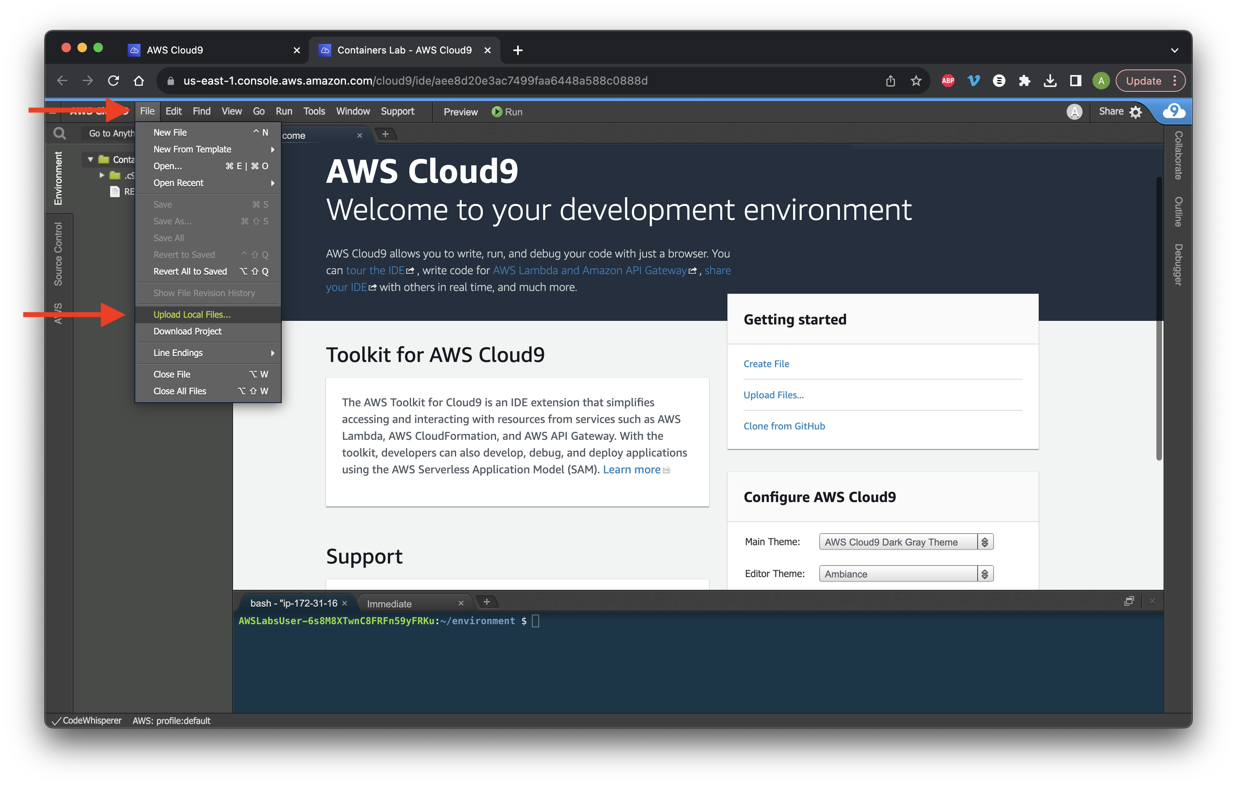
Task: Open Chrome's three-dot menu beside Update
Action: click(1175, 81)
